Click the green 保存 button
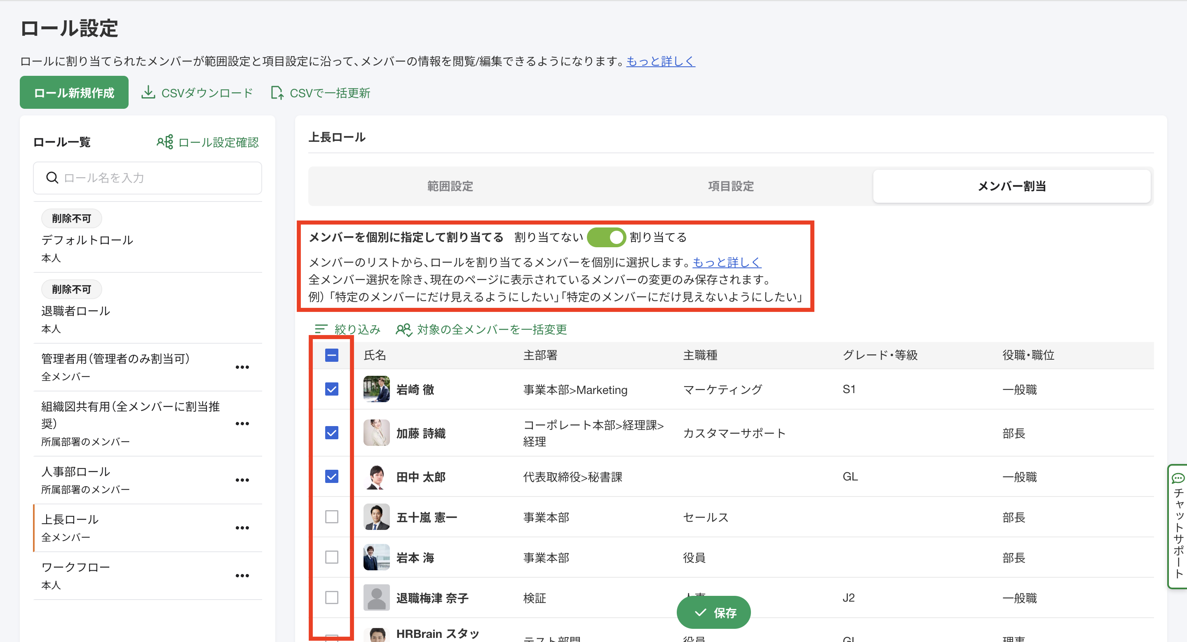This screenshot has width=1187, height=642. click(713, 612)
